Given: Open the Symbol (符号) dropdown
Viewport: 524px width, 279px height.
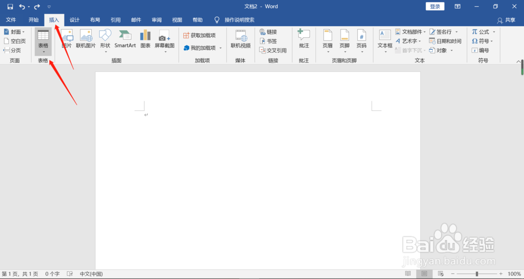Looking at the screenshot, I should point(483,41).
